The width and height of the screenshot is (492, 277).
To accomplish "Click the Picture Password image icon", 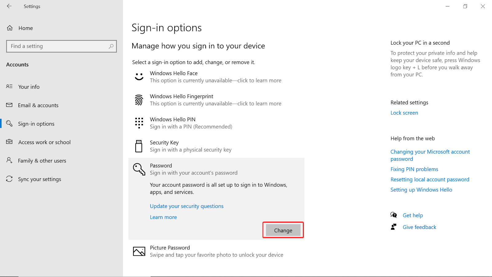I will [x=139, y=251].
